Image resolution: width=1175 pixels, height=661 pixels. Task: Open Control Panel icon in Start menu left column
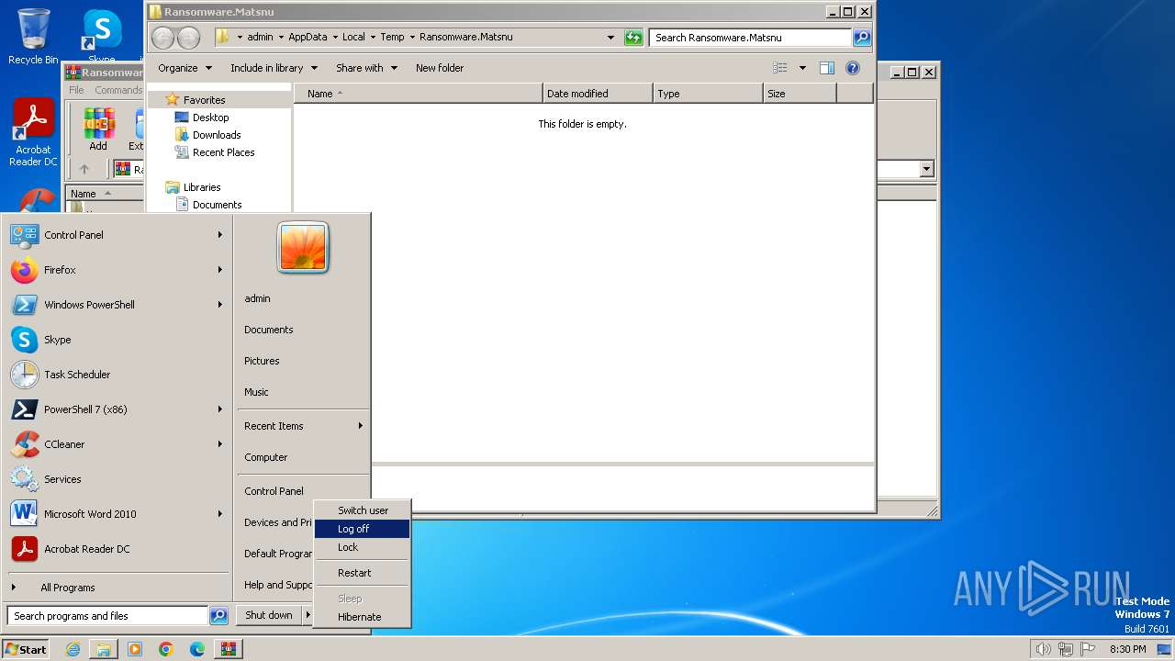[24, 235]
